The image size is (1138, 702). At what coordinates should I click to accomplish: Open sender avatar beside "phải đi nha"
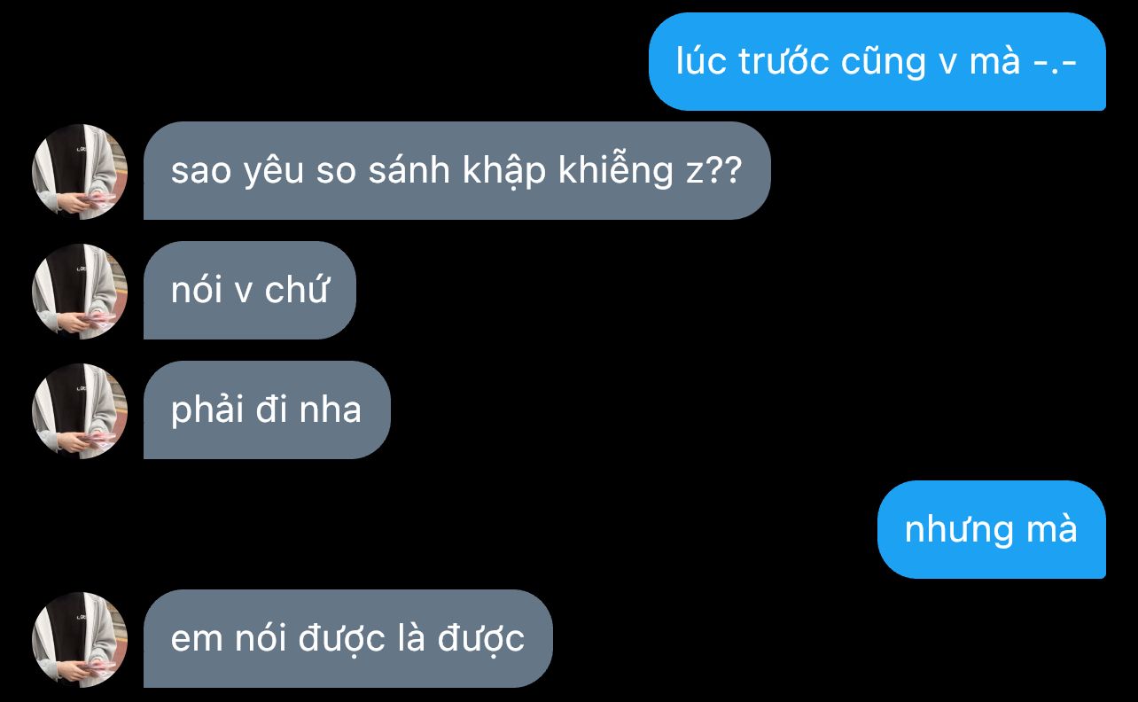[80, 410]
